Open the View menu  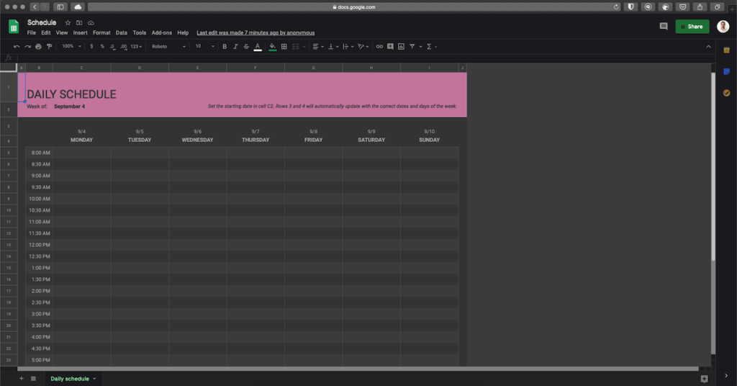click(x=62, y=33)
